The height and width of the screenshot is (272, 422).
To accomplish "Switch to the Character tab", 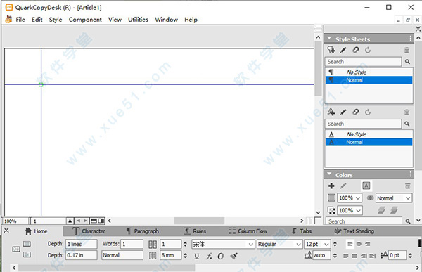I will pos(89,231).
